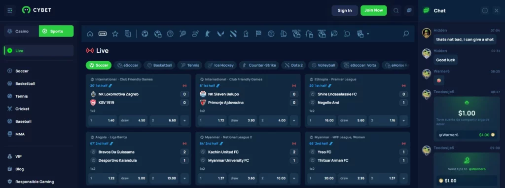Select the Ice Hockey live filter chip
The image size is (505, 188).
(220, 65)
